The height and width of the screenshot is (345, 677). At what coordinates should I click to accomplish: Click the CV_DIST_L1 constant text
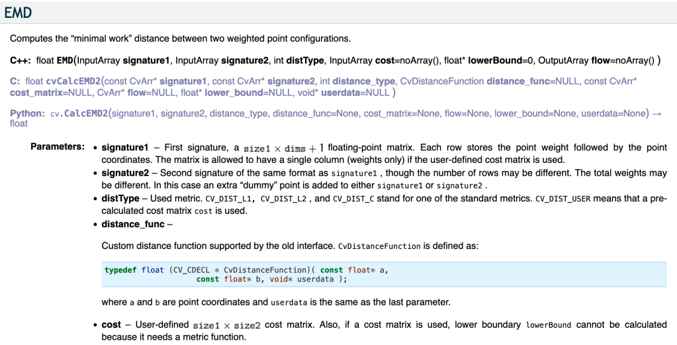[229, 199]
